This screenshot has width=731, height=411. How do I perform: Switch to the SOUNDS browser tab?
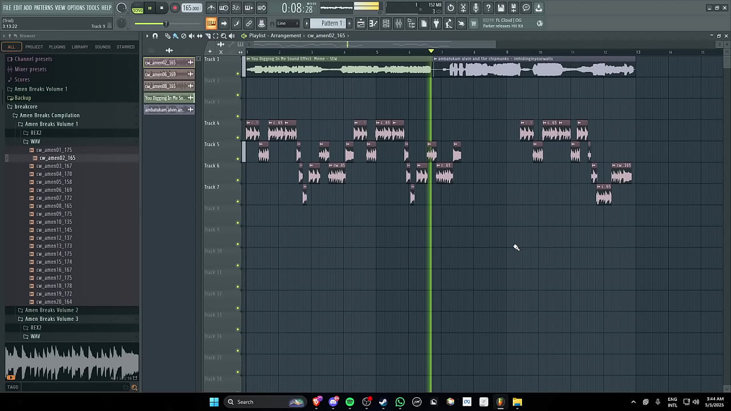click(103, 46)
